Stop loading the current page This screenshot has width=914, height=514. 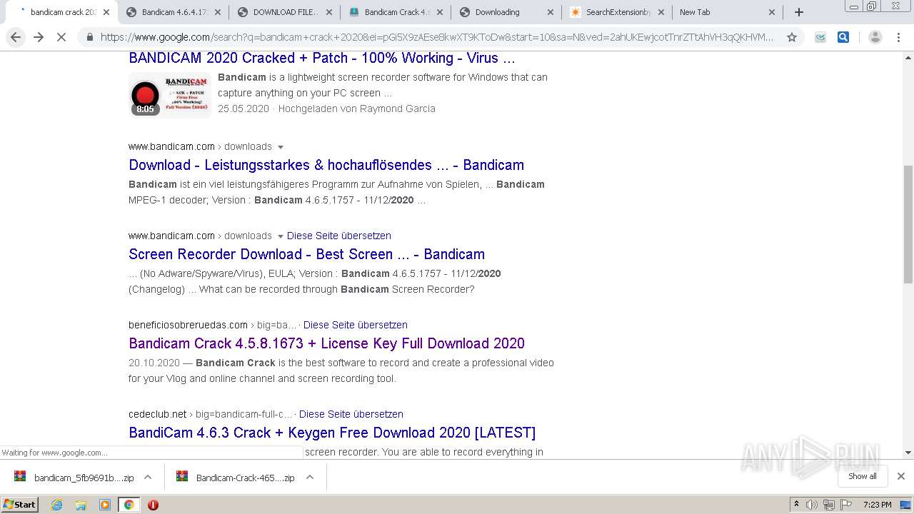coord(61,37)
